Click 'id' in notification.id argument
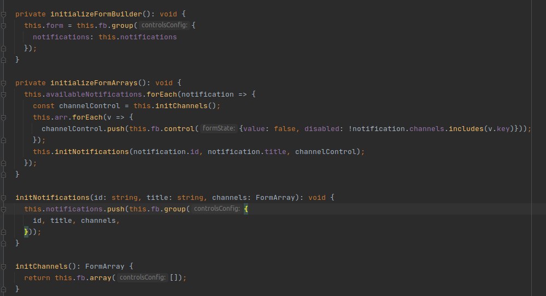 [195, 152]
